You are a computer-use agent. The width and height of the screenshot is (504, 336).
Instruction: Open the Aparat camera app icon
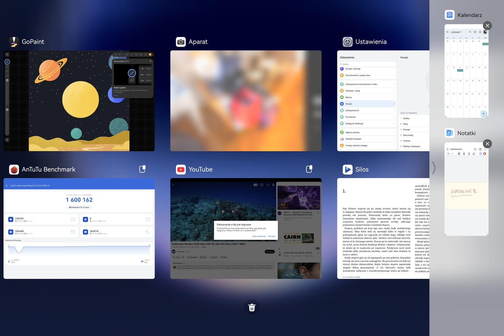pos(181,42)
